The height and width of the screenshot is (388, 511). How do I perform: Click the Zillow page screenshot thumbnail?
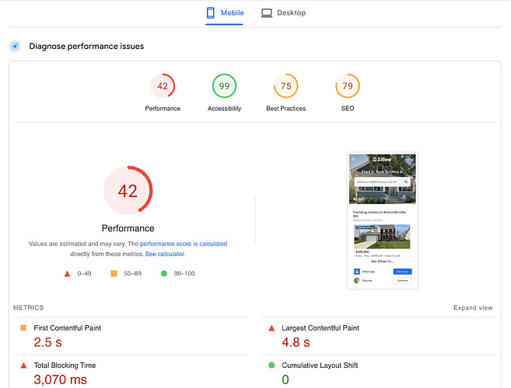[382, 220]
